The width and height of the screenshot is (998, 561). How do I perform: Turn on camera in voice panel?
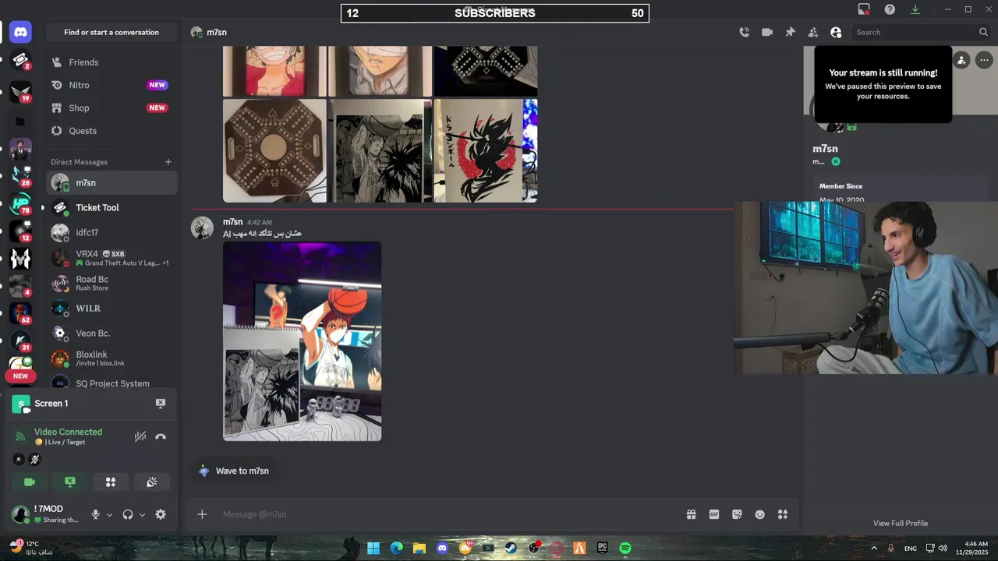[30, 482]
